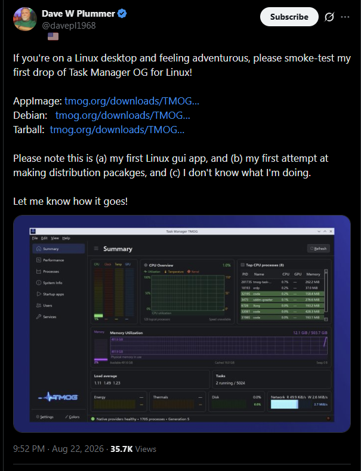Screen dimensions: 361x471
Task: Select the sddm-greeter process row
Action: click(x=282, y=300)
